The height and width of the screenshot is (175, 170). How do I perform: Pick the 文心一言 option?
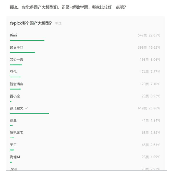click(16, 60)
